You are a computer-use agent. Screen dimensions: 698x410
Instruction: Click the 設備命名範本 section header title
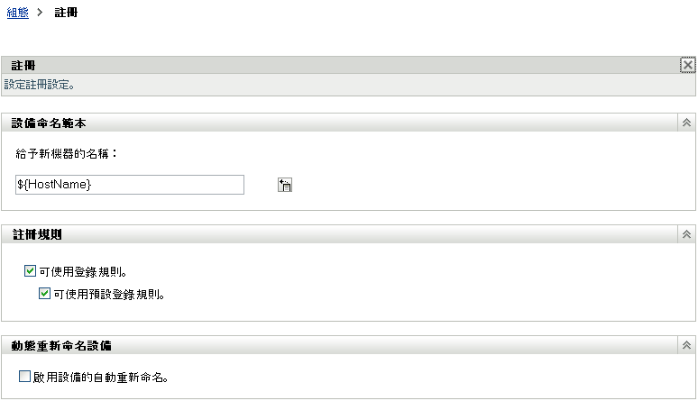(x=49, y=123)
